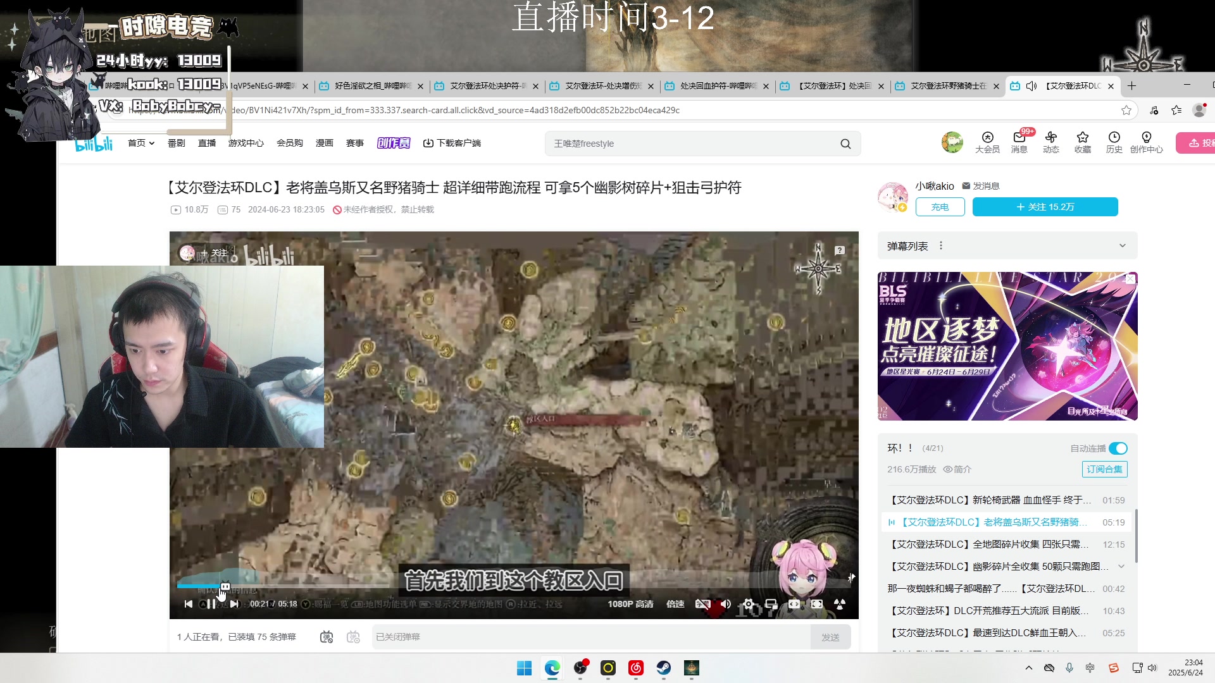Click the playlist panel scrollbar

pyautogui.click(x=1136, y=536)
